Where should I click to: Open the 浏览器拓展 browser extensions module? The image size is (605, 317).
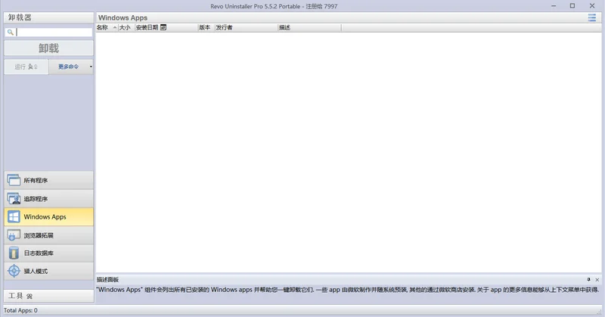pos(48,235)
